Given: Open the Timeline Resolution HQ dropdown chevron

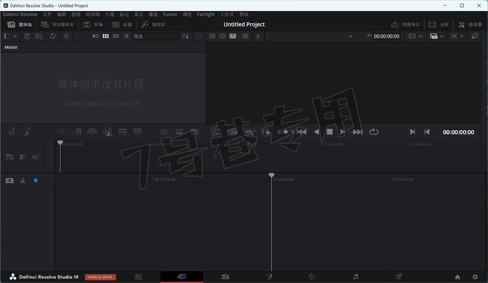Looking at the screenshot, I should click(x=442, y=36).
